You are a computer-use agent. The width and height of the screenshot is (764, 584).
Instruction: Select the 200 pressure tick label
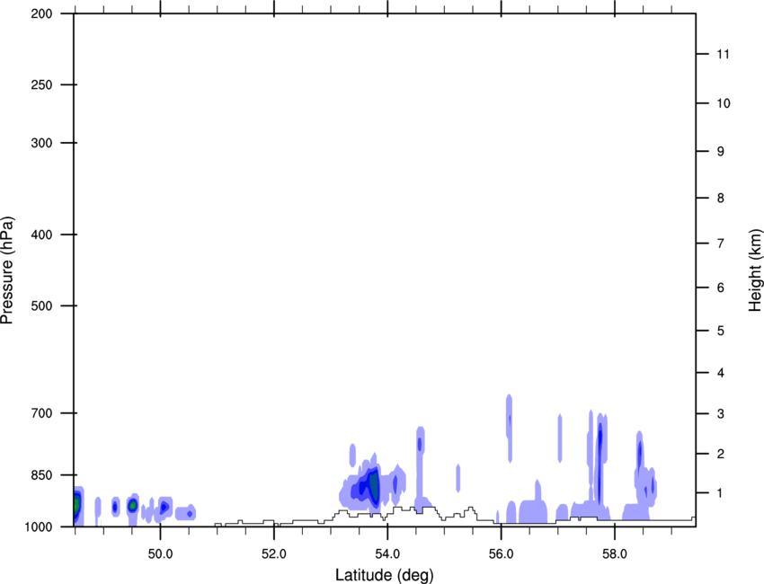tap(41, 13)
